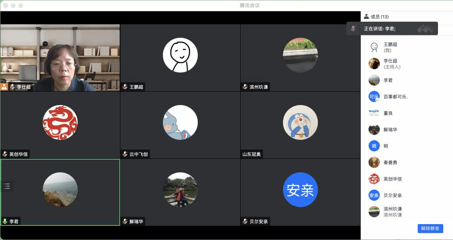Viewport: 453px width, 240px height.
Task: Click the orange host icon on 李仕超's video
Action: coord(4,87)
